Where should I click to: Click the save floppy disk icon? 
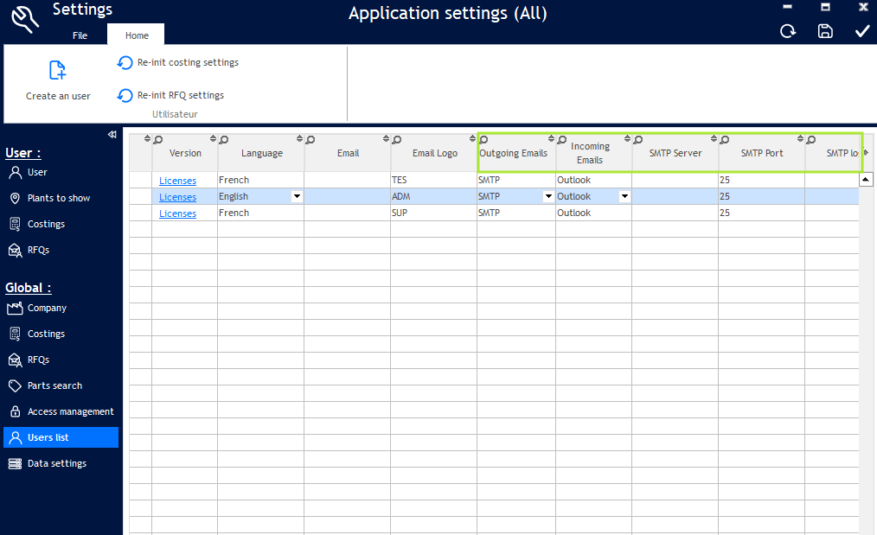click(x=825, y=32)
